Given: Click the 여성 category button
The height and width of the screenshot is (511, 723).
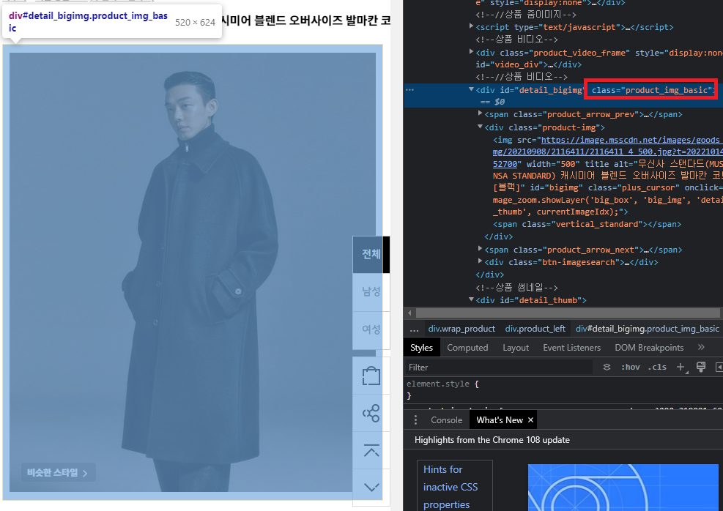Looking at the screenshot, I should [x=371, y=329].
